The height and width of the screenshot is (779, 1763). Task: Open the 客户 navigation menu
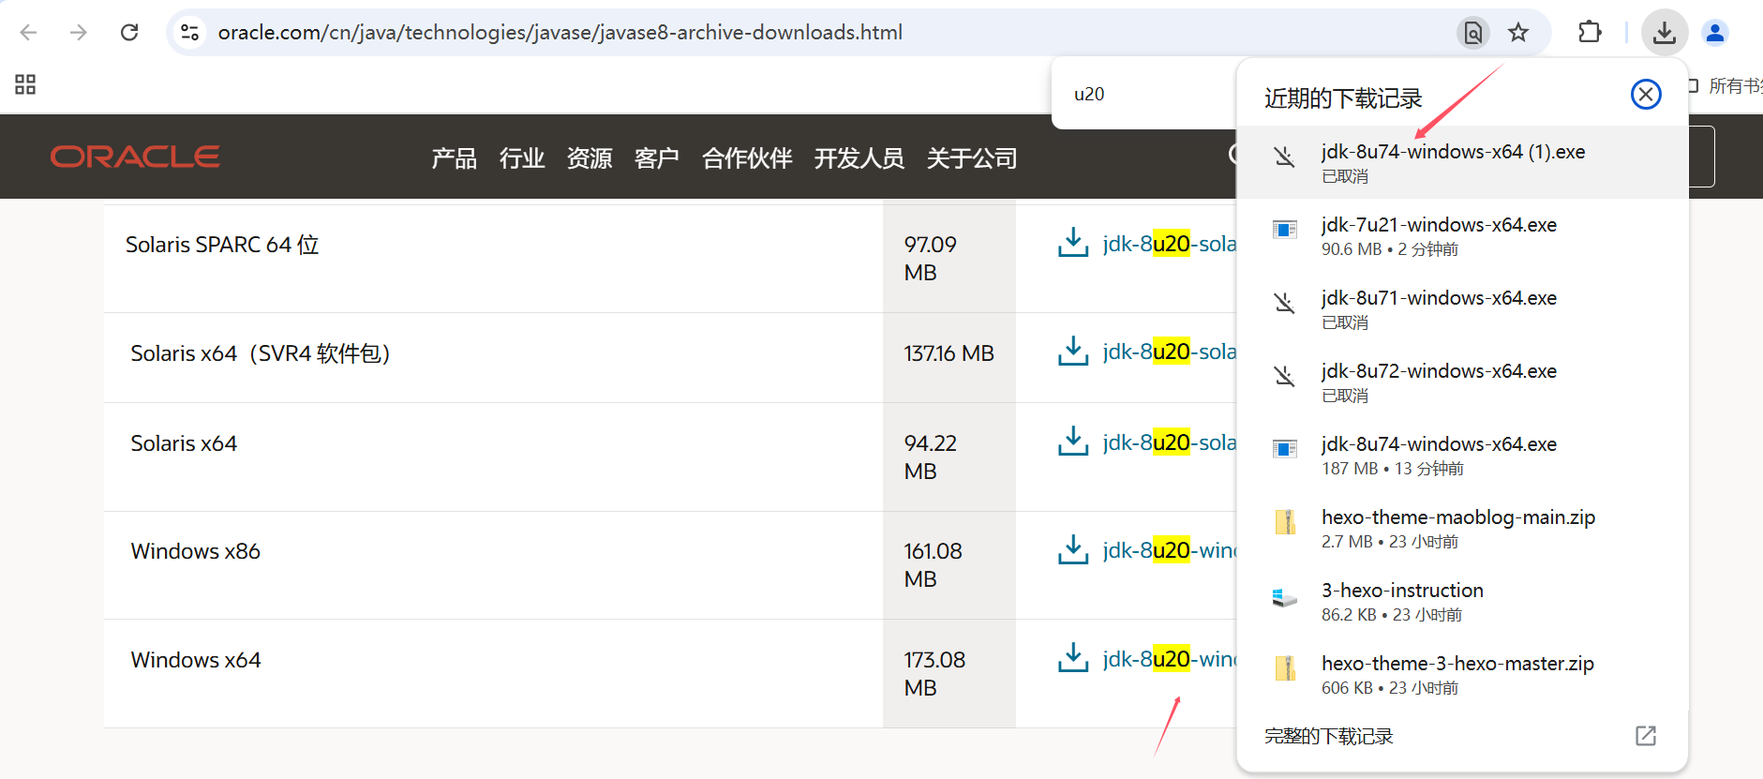657,158
